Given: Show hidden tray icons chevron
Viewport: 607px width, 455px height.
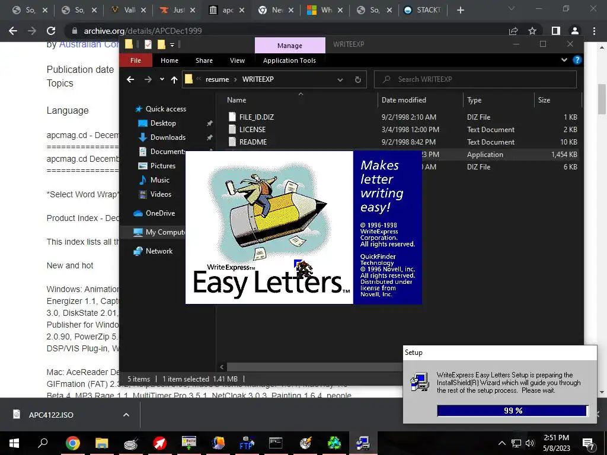Looking at the screenshot, I should click(501, 443).
